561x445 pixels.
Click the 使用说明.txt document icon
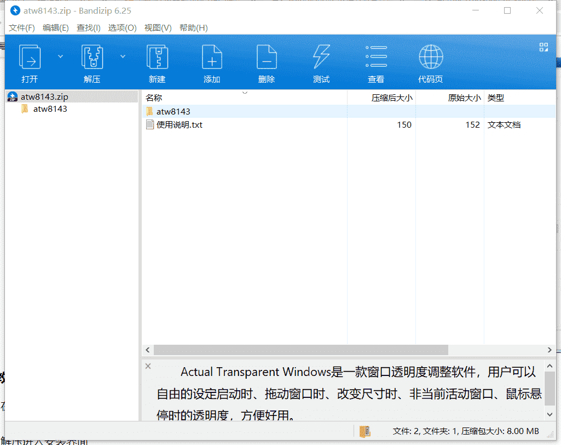(150, 125)
